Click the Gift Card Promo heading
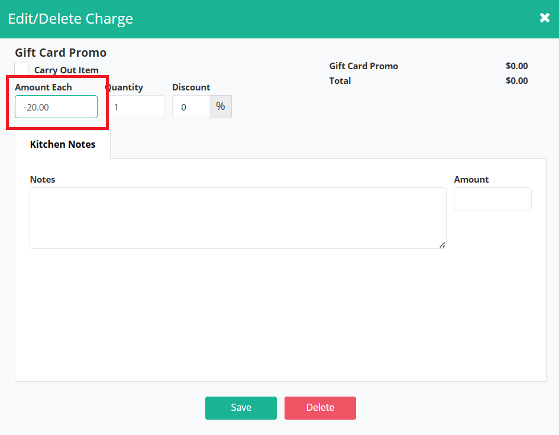Screen dimensions: 559x435 coord(60,53)
